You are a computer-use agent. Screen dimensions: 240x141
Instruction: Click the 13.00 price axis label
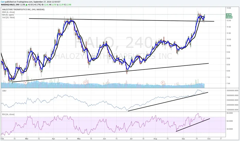(x=229, y=8)
